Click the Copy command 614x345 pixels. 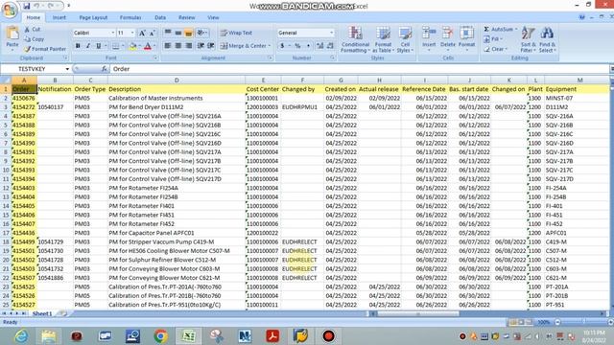(x=35, y=39)
